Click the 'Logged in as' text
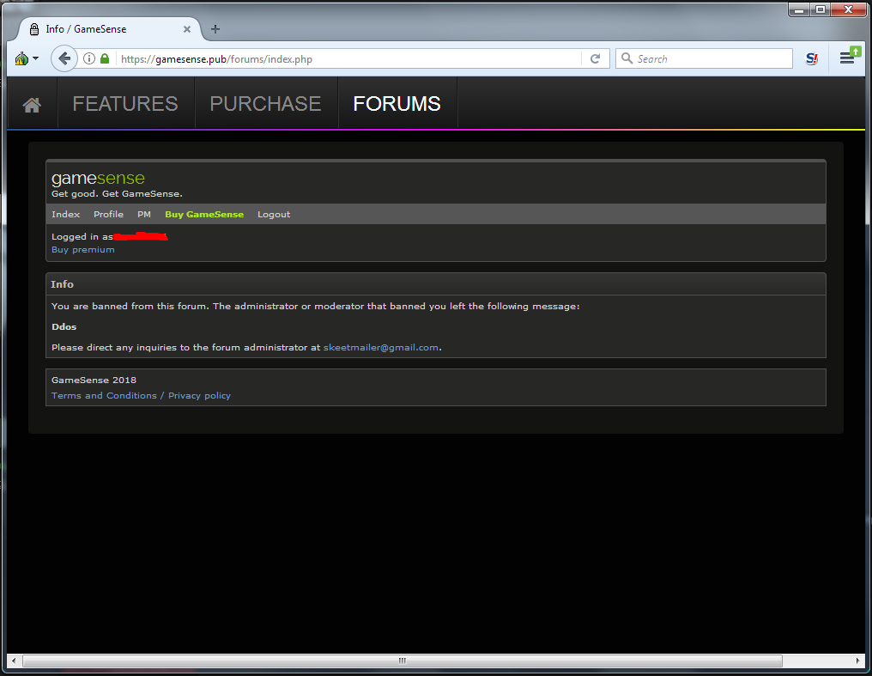The image size is (872, 676). 82,236
